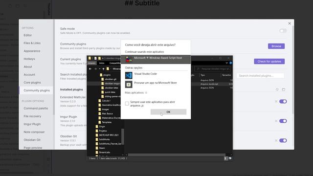Image resolution: width=313 pixels, height=176 pixels.
Task: Open Files & Links settings
Action: coord(32,43)
